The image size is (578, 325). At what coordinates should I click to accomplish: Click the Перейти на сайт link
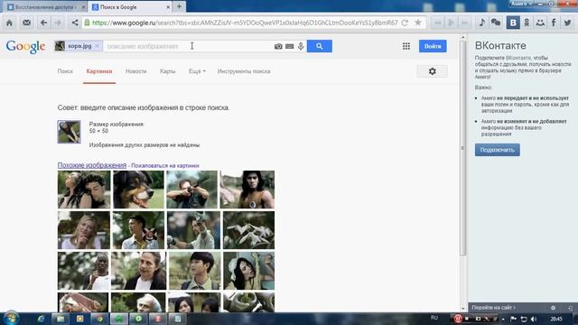point(493,307)
